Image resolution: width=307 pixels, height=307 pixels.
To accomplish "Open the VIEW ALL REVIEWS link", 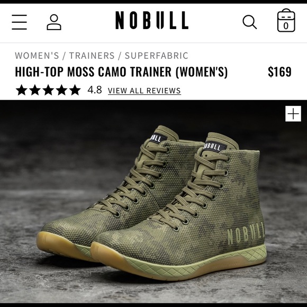I will pyautogui.click(x=145, y=91).
